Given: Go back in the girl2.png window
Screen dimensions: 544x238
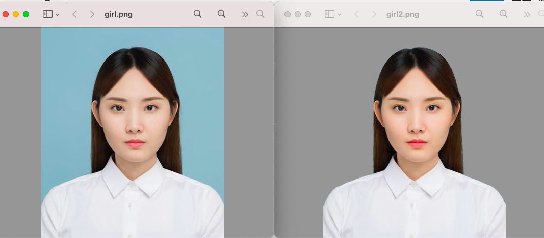Looking at the screenshot, I should tap(356, 14).
